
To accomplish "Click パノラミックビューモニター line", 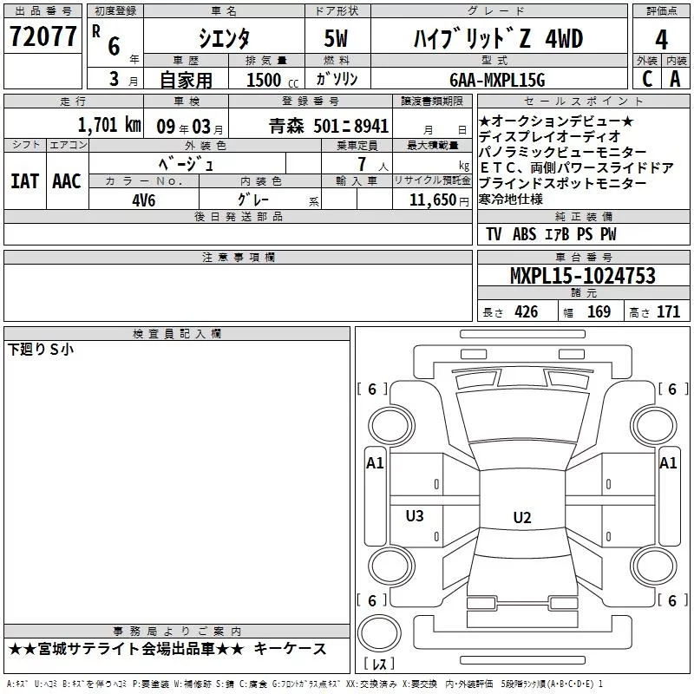I will [x=562, y=153].
